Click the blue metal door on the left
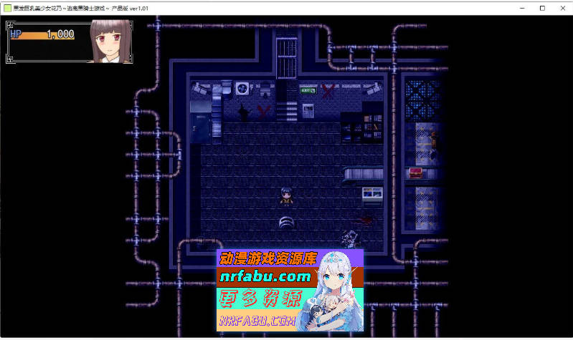The height and width of the screenshot is (340, 573). pos(202,127)
